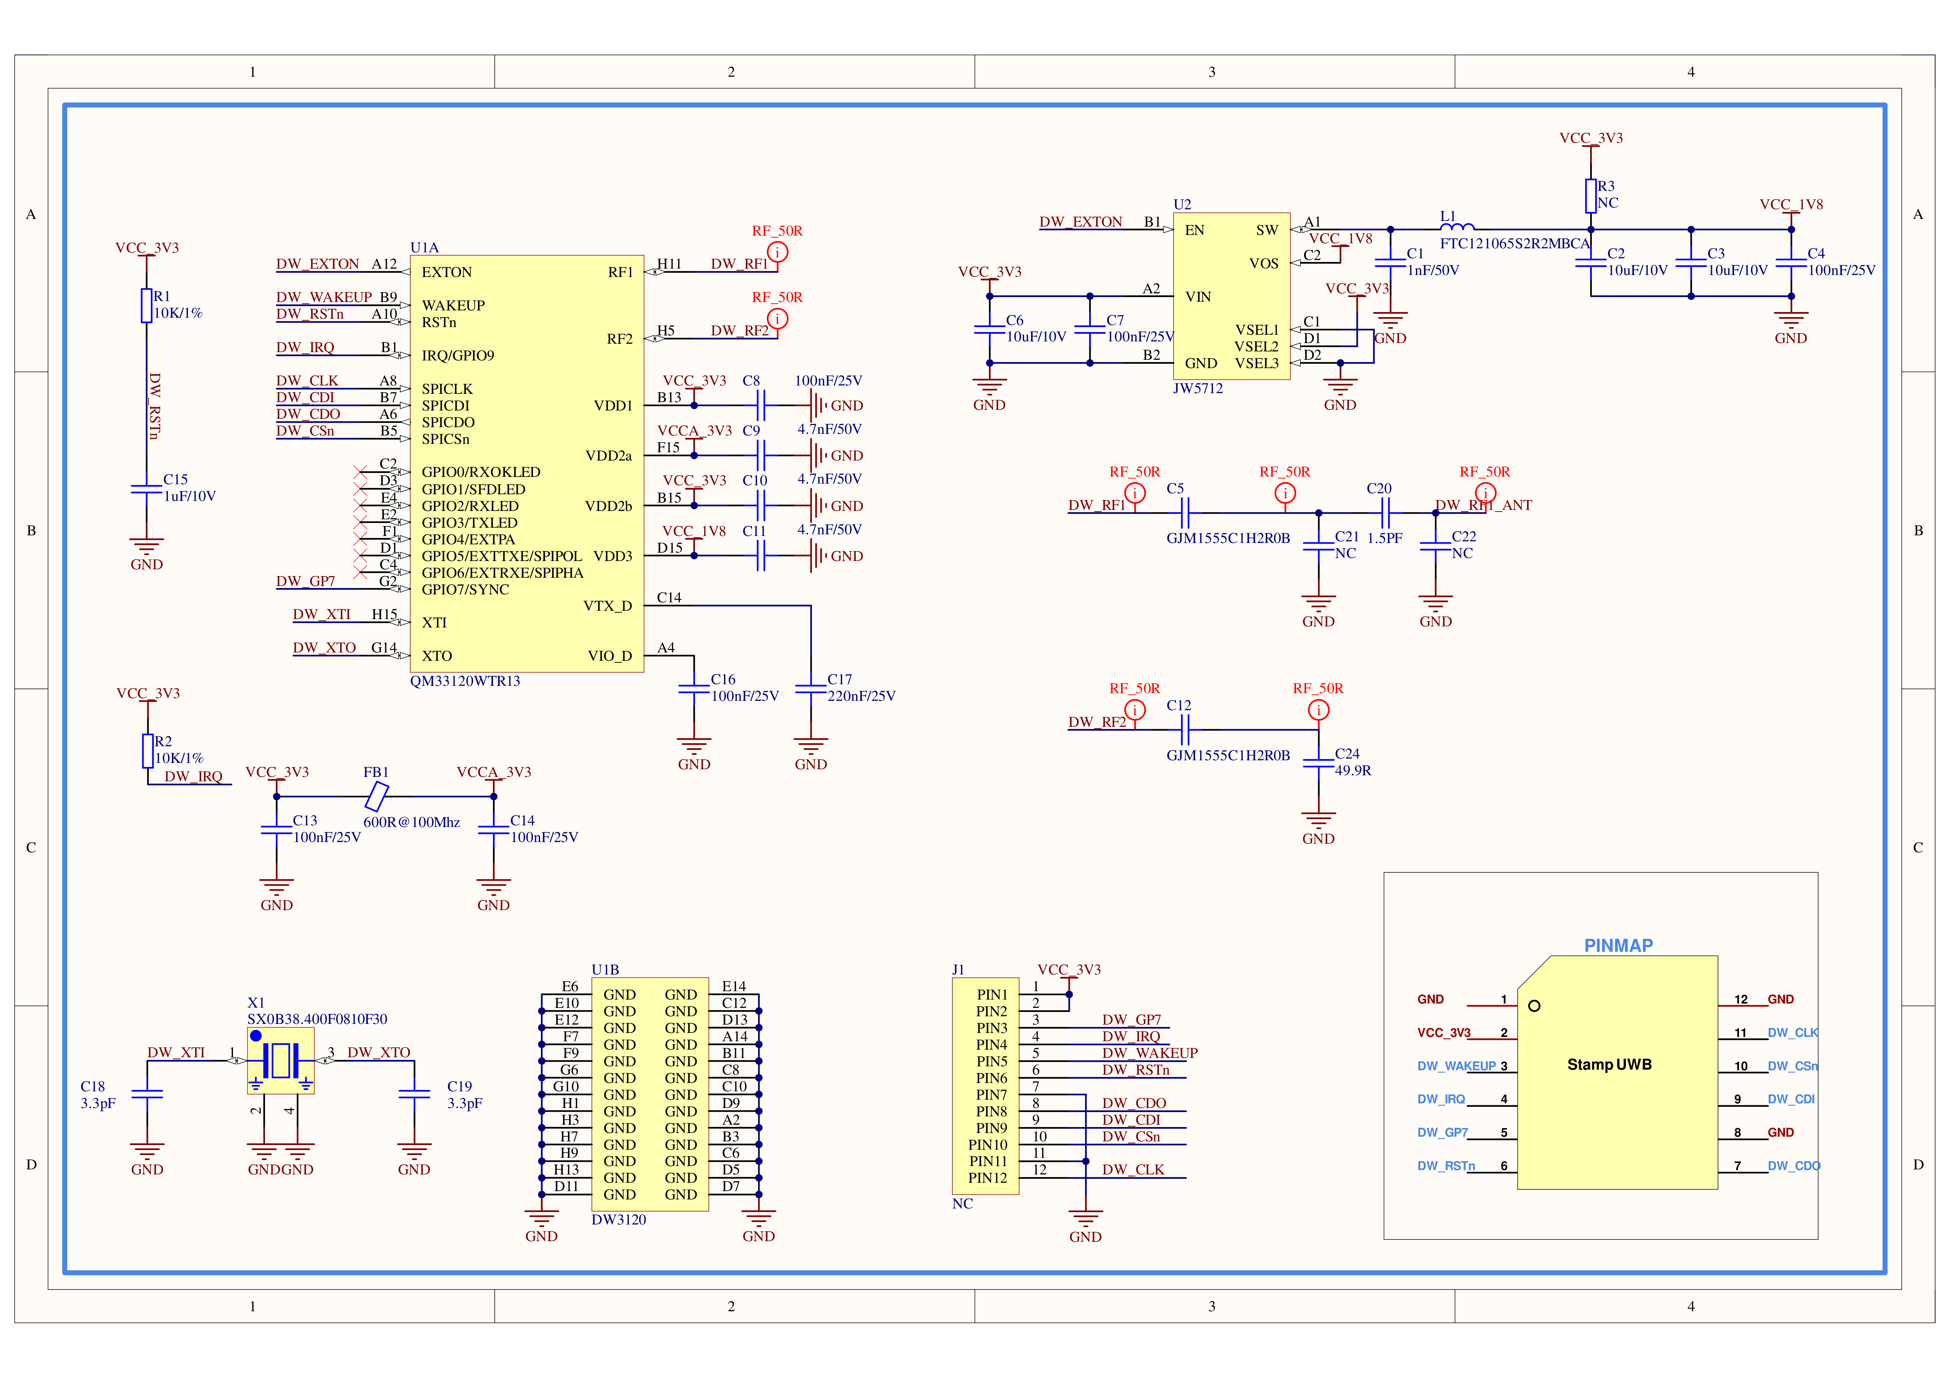
Task: Click the pin-1 marker circle on Stamp UWB
Action: click(x=1534, y=1006)
